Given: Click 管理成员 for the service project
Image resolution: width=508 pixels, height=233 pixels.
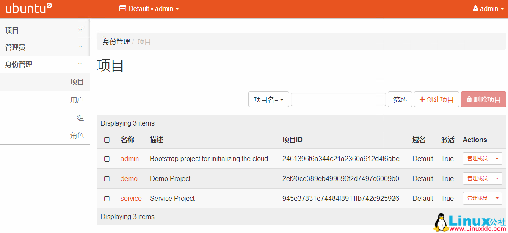Looking at the screenshot, I should tap(477, 198).
